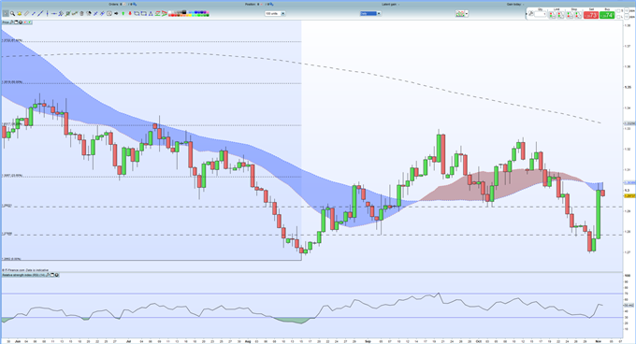Click the Price panel label
Screen dimensions: 636x344
point(6,22)
